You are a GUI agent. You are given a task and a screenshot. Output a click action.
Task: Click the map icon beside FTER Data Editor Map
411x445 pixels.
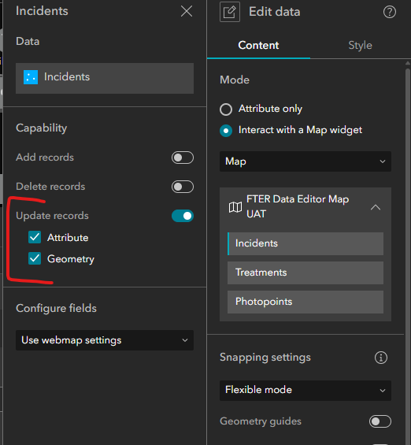235,207
